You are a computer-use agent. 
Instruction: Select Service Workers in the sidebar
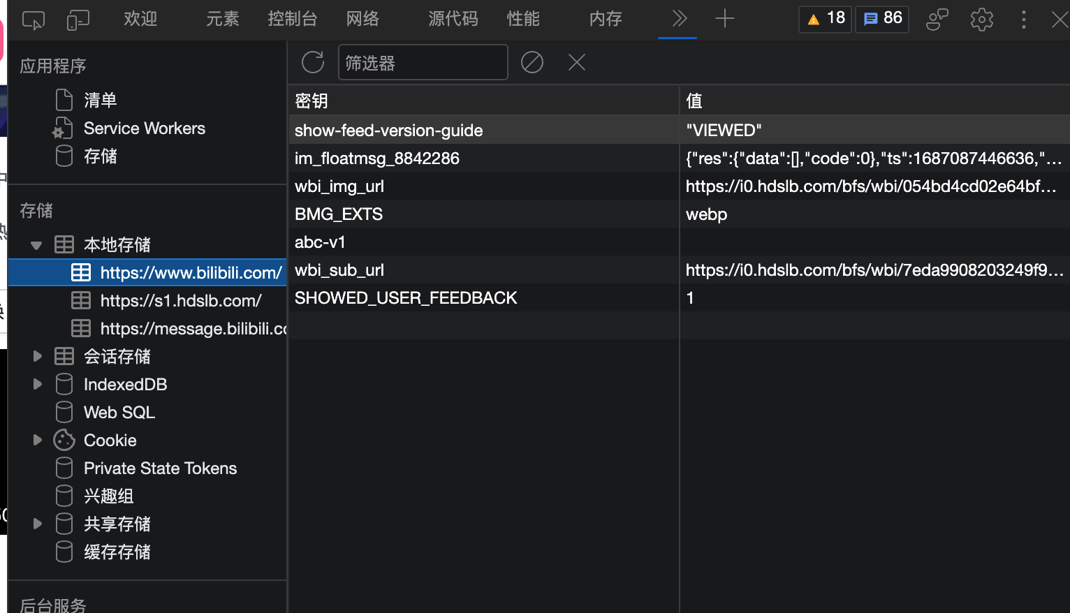144,128
